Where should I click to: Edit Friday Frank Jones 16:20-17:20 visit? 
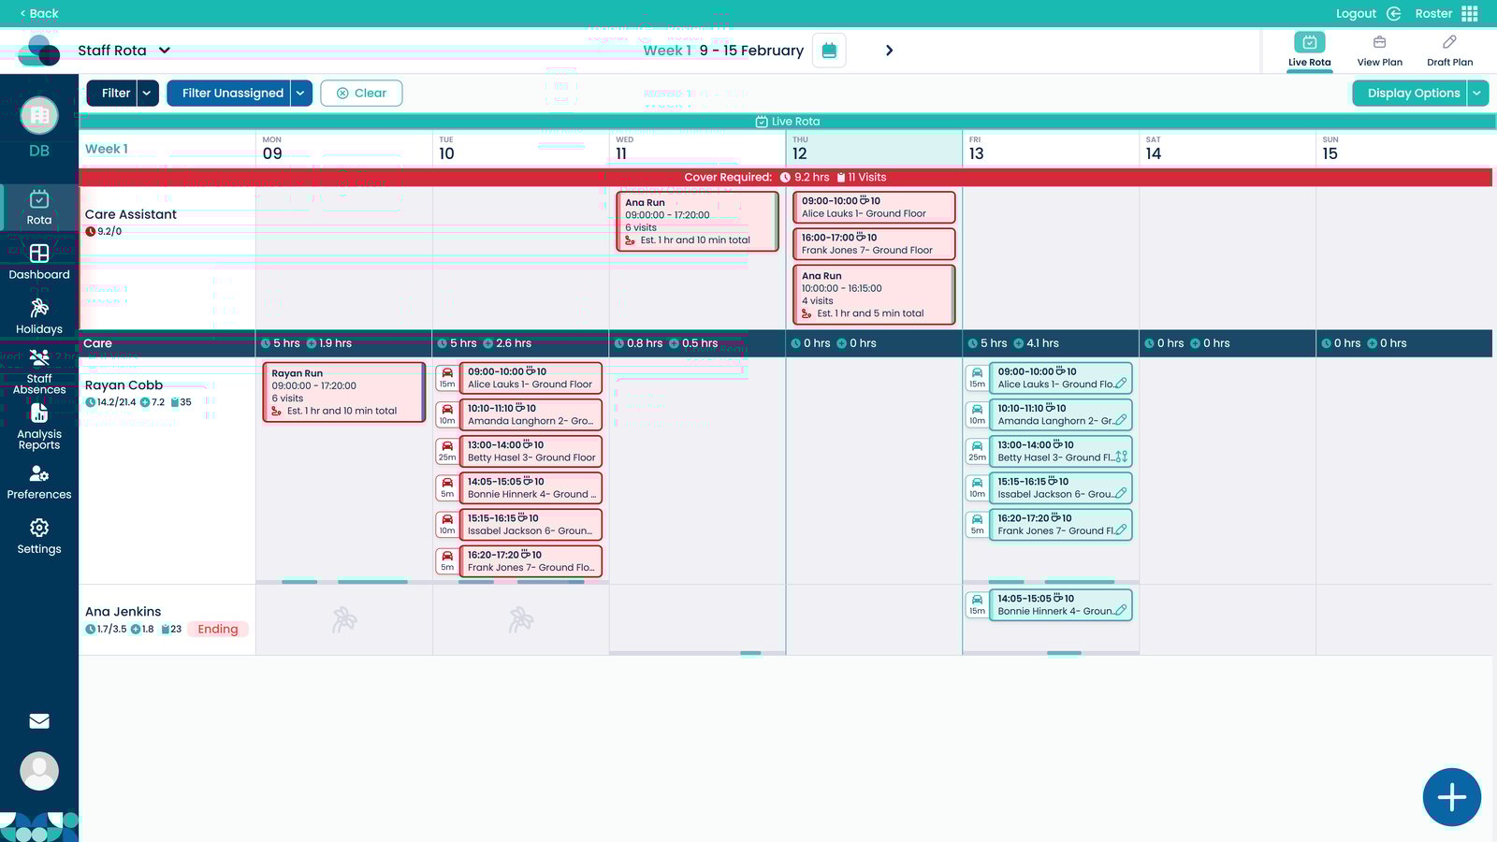(x=1121, y=530)
